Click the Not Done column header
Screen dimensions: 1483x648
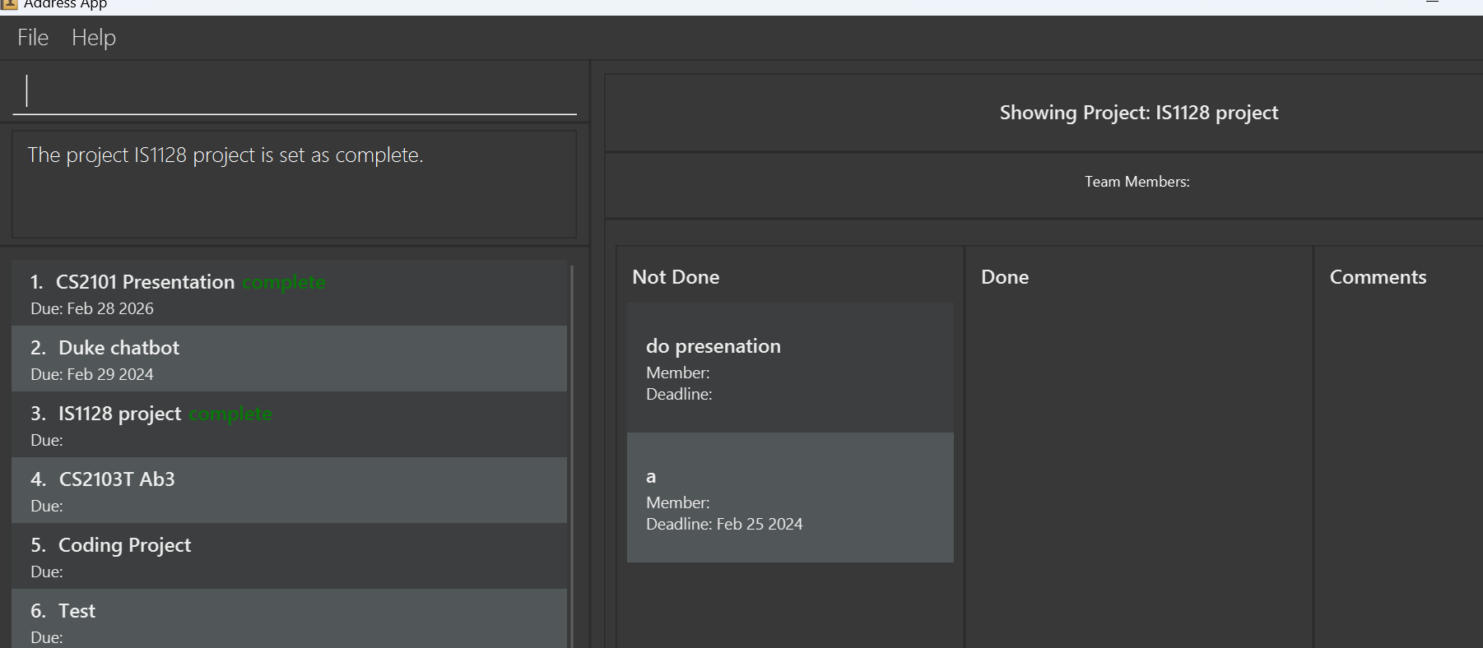(676, 277)
